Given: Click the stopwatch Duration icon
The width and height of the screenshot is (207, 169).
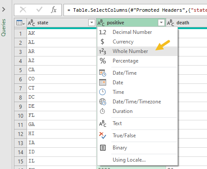Looking at the screenshot, I should pyautogui.click(x=103, y=111).
